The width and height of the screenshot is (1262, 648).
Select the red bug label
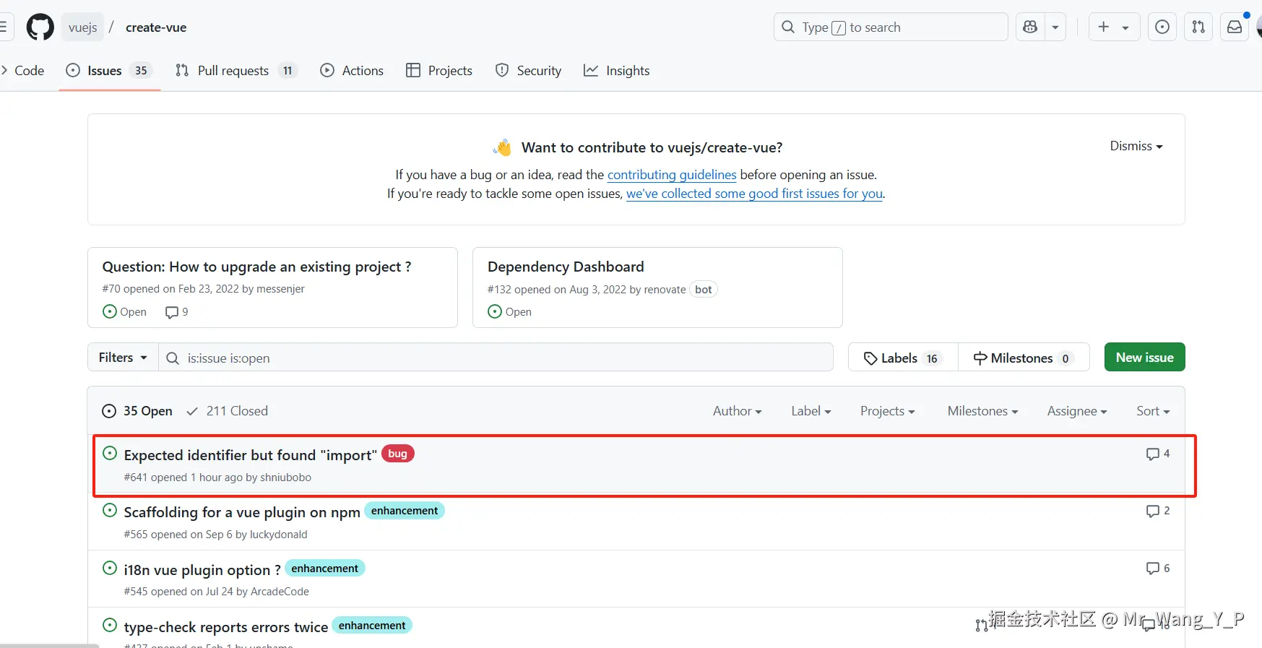pyautogui.click(x=397, y=454)
